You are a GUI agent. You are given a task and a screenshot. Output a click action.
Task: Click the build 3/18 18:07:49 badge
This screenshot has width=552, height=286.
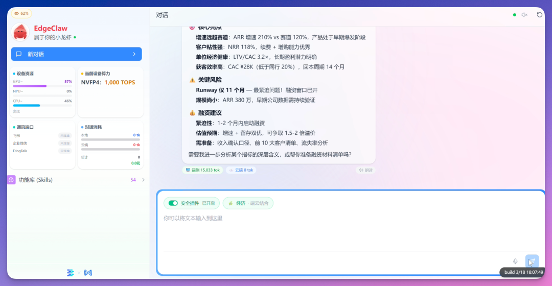[523, 272]
